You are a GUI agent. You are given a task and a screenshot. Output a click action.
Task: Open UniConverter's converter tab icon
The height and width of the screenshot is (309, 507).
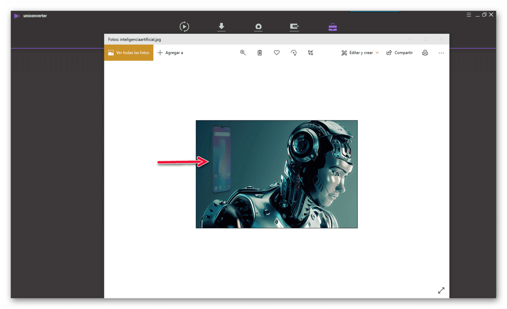184,27
